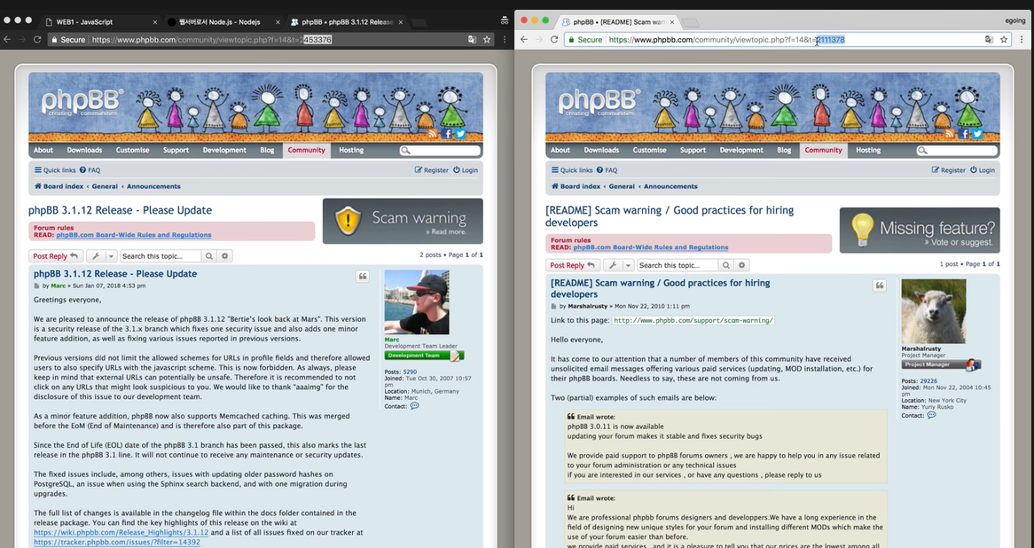This screenshot has height=548, width=1034.
Task: Expand Quick links menu in left window
Action: (55, 170)
